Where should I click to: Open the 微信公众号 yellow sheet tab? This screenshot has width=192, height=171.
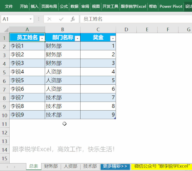[162, 166]
